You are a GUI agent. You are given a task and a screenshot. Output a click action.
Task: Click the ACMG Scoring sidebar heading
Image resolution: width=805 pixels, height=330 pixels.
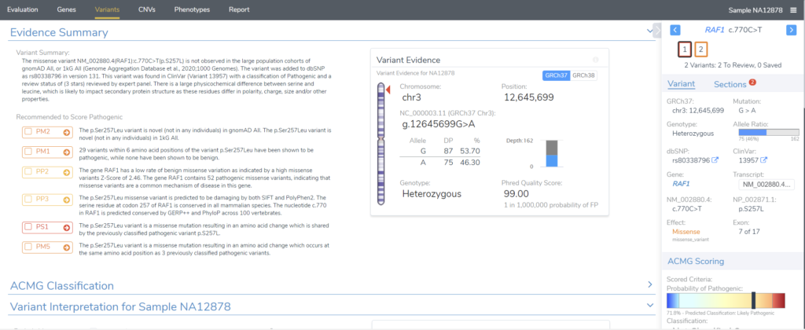coord(696,261)
